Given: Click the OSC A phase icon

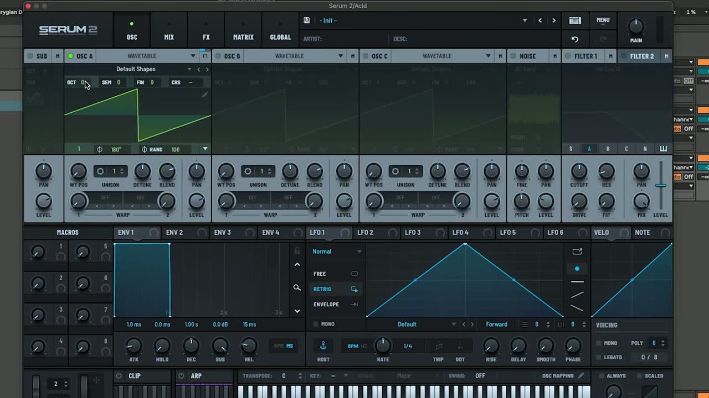Looking at the screenshot, I should (x=100, y=149).
